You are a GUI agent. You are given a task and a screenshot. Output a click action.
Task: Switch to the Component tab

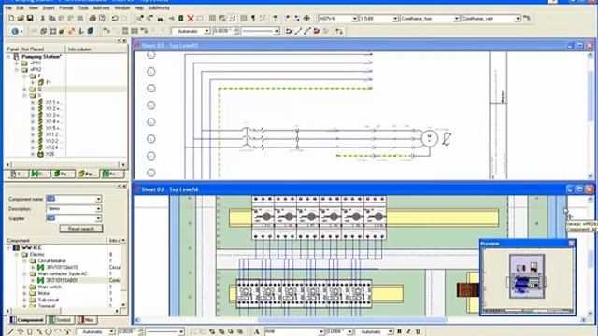tap(27, 320)
